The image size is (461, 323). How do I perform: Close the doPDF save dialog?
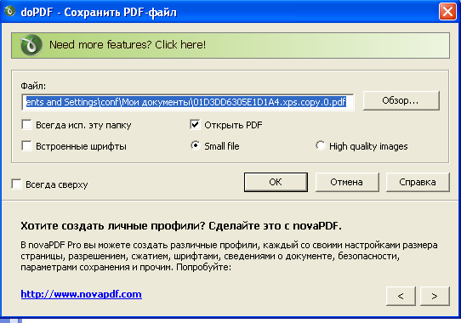[x=447, y=12]
